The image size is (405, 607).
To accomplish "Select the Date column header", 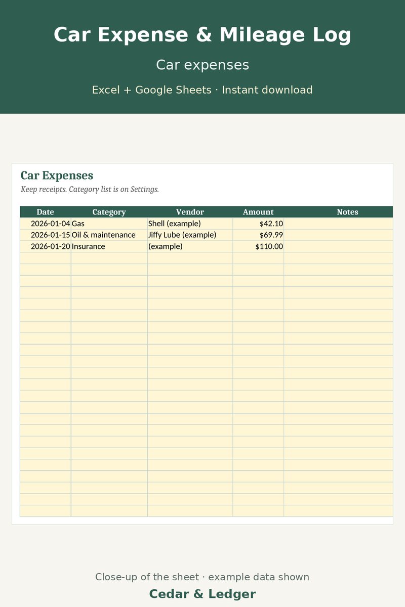I will click(46, 212).
